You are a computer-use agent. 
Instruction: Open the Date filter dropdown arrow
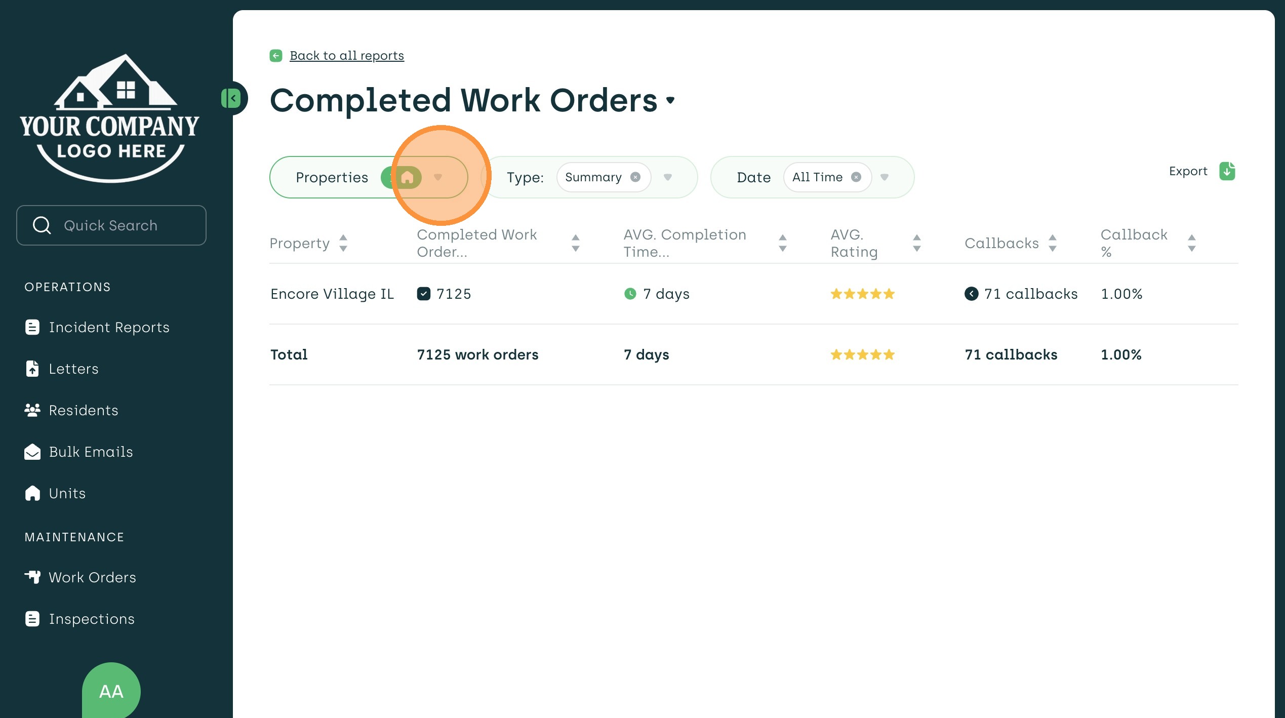click(885, 177)
